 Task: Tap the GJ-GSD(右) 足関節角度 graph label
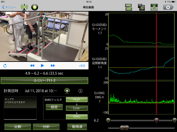[x=99, y=63]
